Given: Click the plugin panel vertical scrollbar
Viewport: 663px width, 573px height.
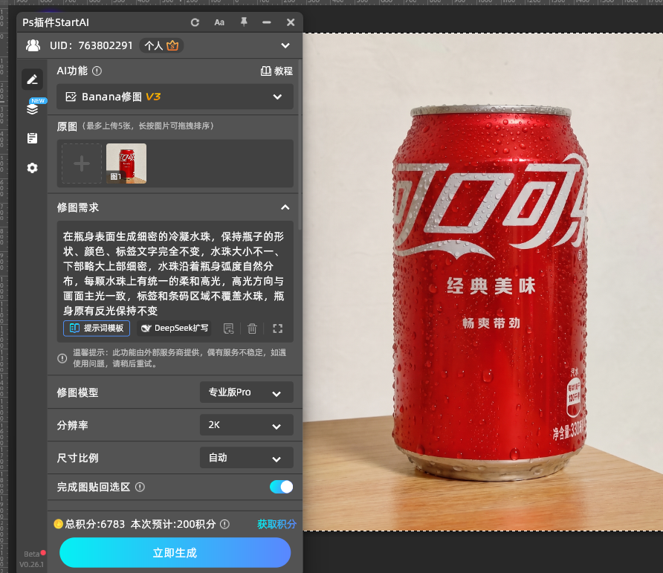Looking at the screenshot, I should coord(300,143).
